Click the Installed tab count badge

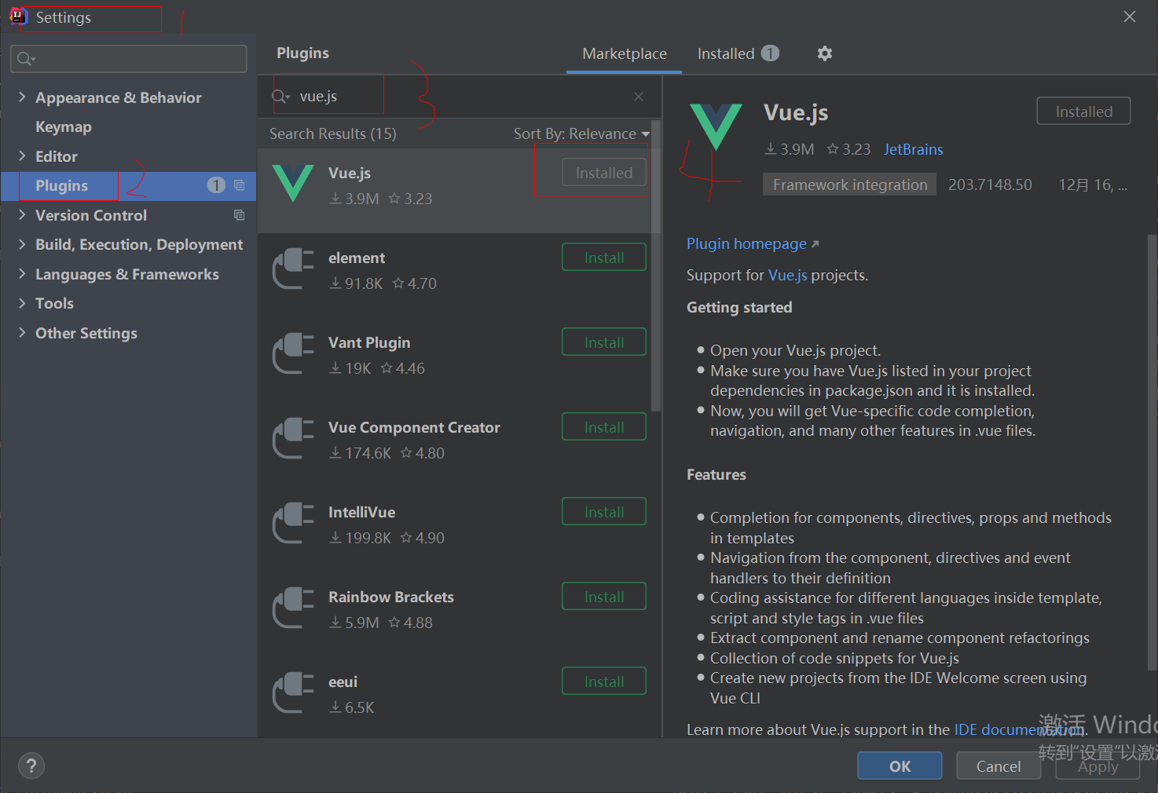click(x=771, y=53)
